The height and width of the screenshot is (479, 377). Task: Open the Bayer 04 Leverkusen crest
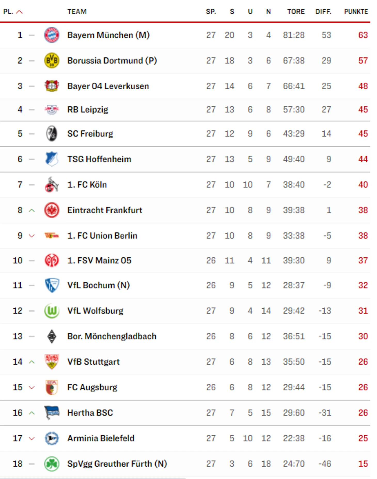click(x=52, y=86)
